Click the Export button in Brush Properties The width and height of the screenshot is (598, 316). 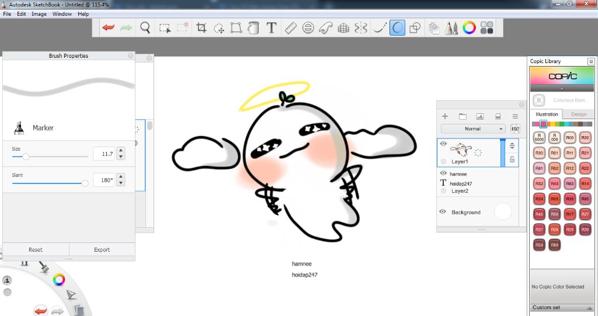click(102, 249)
